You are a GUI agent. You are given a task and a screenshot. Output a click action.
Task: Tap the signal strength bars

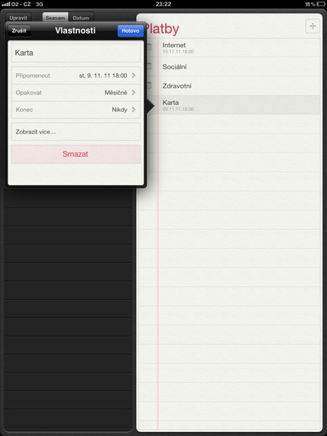point(5,5)
